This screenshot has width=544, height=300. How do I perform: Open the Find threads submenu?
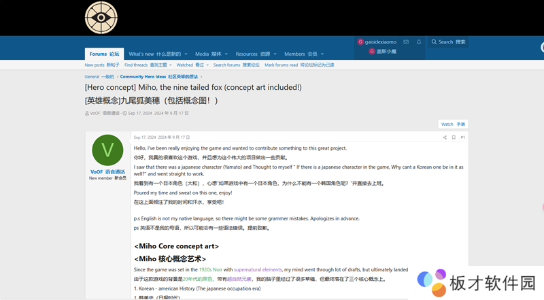click(x=146, y=65)
